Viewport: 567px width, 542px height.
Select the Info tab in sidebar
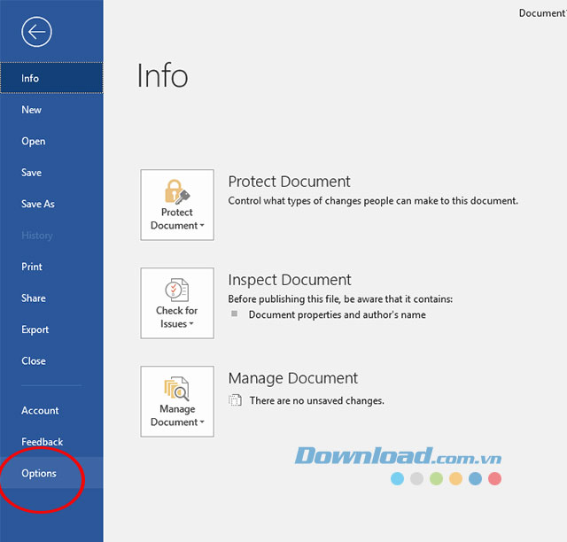[x=31, y=78]
